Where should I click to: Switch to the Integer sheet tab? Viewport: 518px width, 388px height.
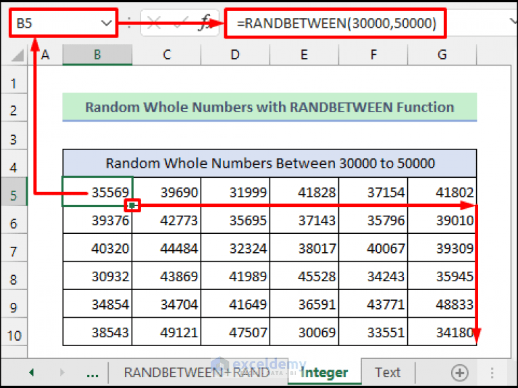click(x=324, y=372)
